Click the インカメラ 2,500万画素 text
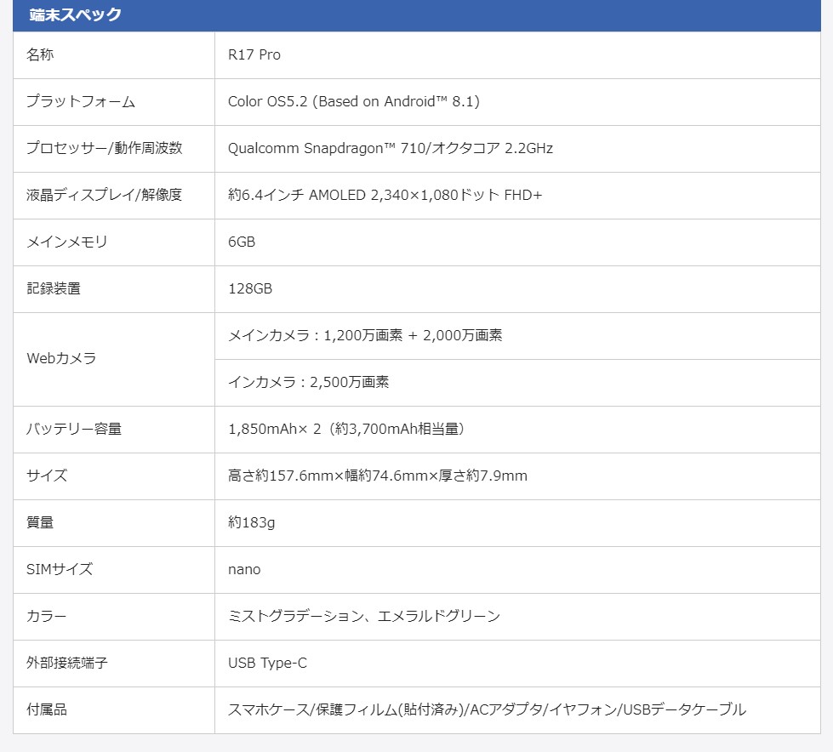The image size is (833, 752). point(308,382)
